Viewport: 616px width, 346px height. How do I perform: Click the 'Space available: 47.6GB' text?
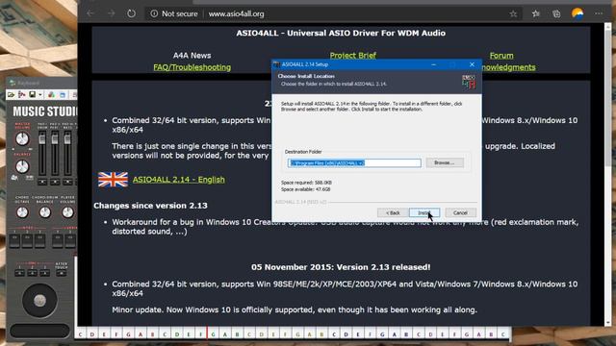306,189
